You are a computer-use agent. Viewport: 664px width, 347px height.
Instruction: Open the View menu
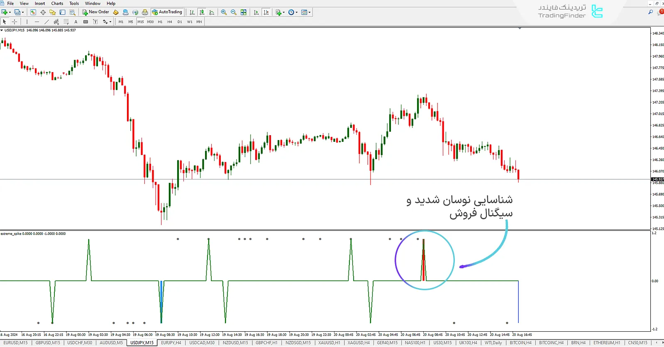coord(24,3)
